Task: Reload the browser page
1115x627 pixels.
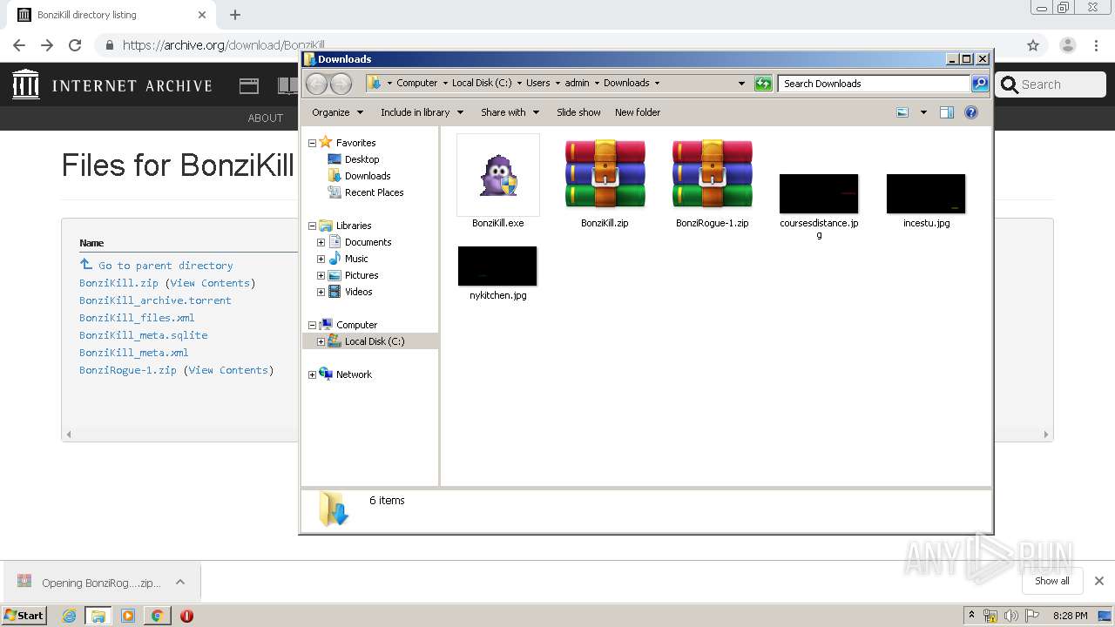Action: 75,45
